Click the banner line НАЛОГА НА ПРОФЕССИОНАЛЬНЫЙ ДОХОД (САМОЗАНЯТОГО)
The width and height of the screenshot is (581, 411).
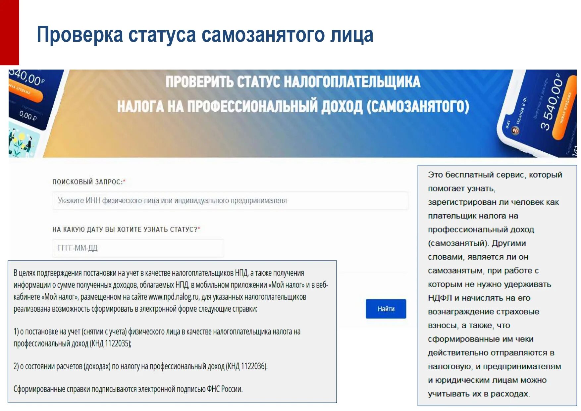293,107
